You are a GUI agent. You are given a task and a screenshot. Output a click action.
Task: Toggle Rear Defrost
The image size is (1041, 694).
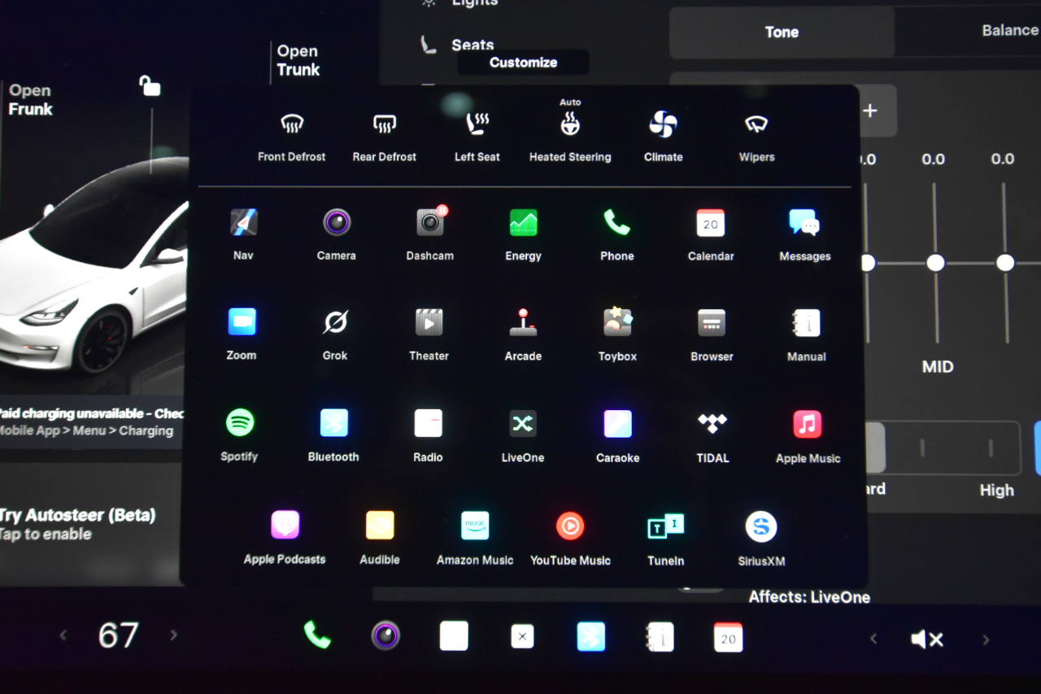[384, 124]
